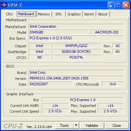Go to the SPD tab

59,14
